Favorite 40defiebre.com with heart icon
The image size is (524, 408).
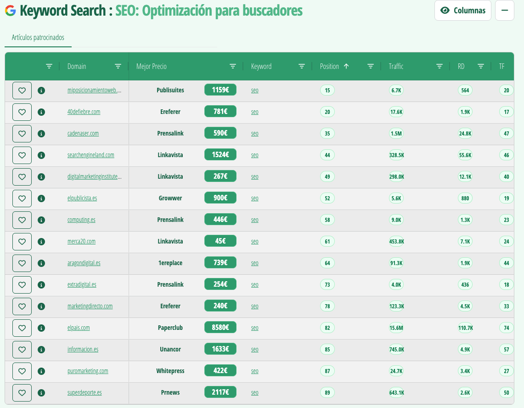22,112
